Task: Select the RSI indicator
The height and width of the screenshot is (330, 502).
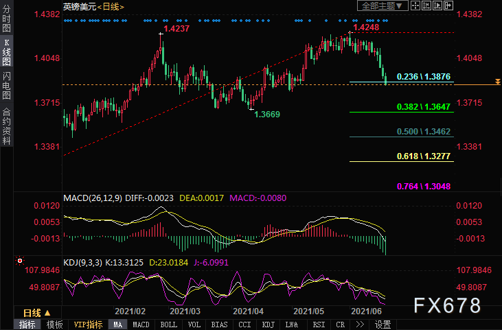Action: tap(319, 325)
